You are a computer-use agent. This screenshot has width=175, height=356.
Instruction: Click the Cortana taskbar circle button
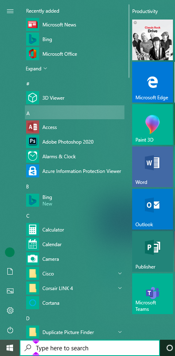tap(170, 348)
